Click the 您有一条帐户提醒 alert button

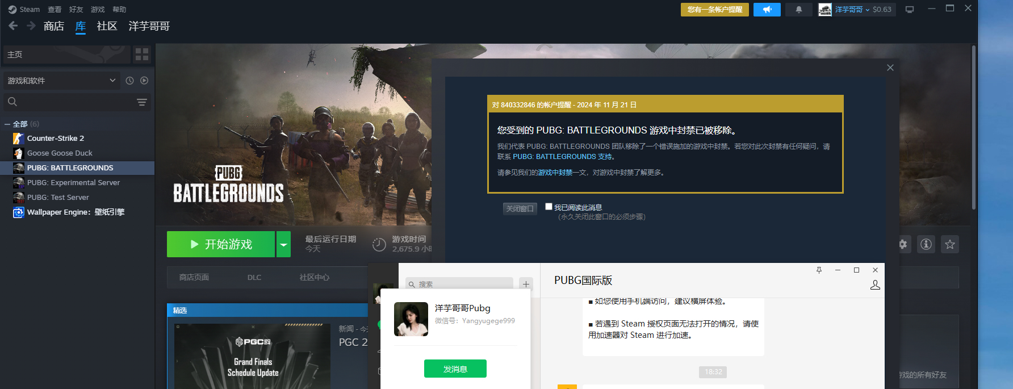[715, 10]
